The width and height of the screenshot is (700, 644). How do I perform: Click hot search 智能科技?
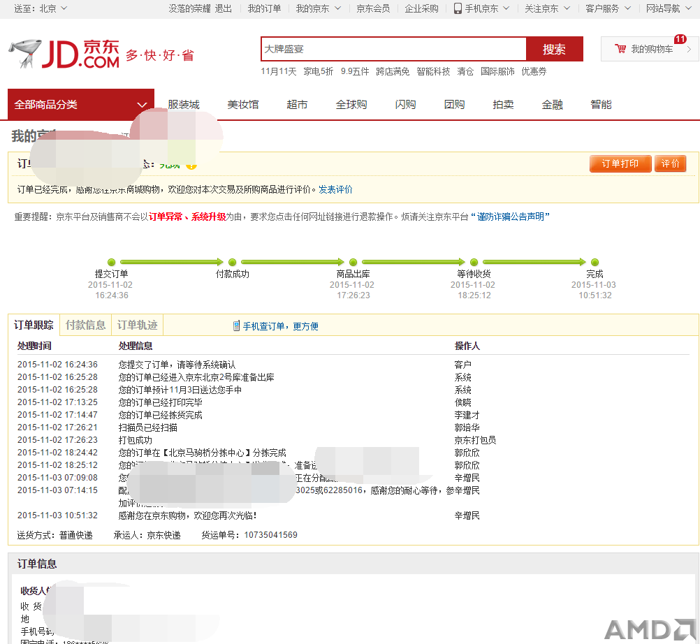pyautogui.click(x=433, y=71)
